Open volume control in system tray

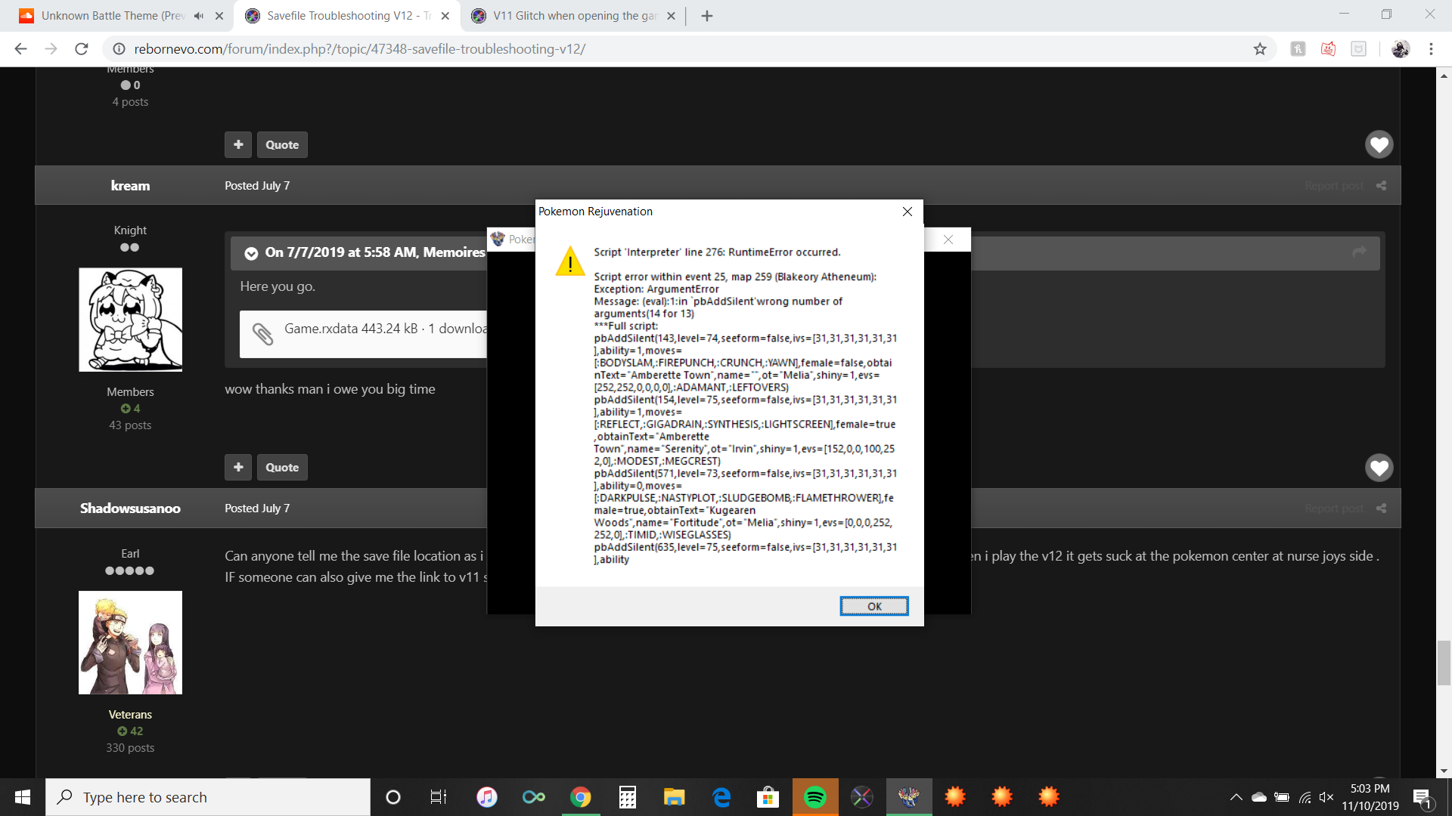click(1327, 797)
